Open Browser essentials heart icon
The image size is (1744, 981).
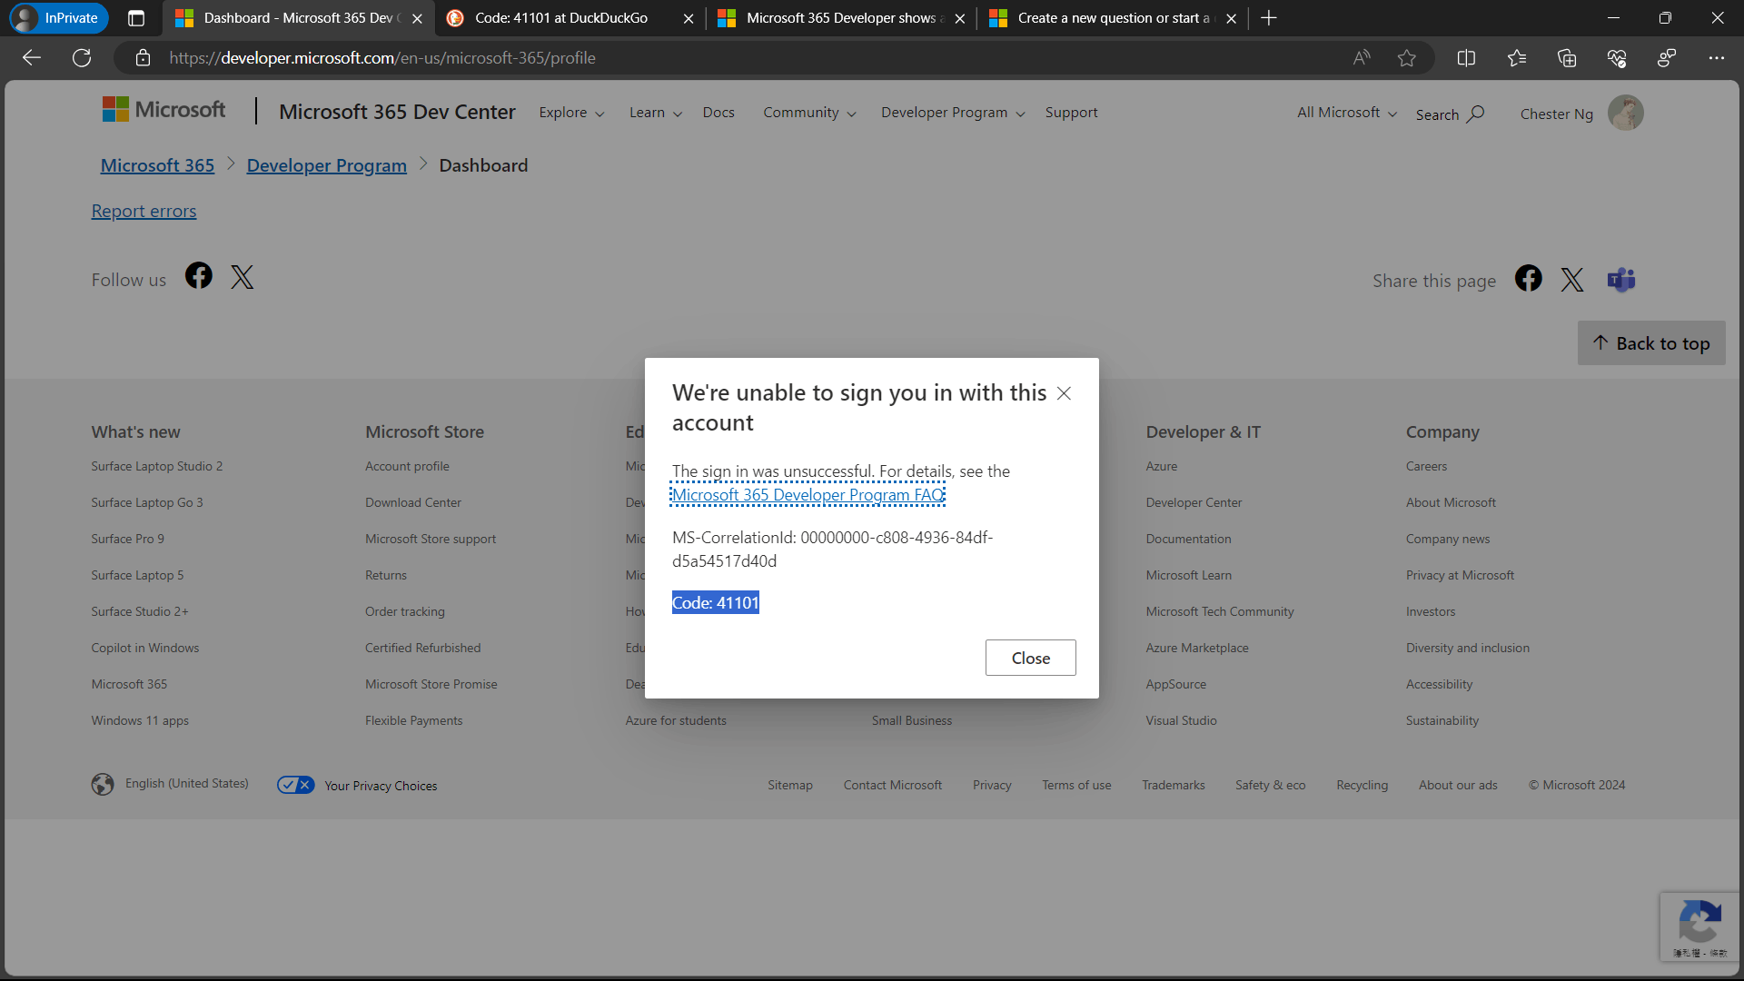tap(1617, 58)
